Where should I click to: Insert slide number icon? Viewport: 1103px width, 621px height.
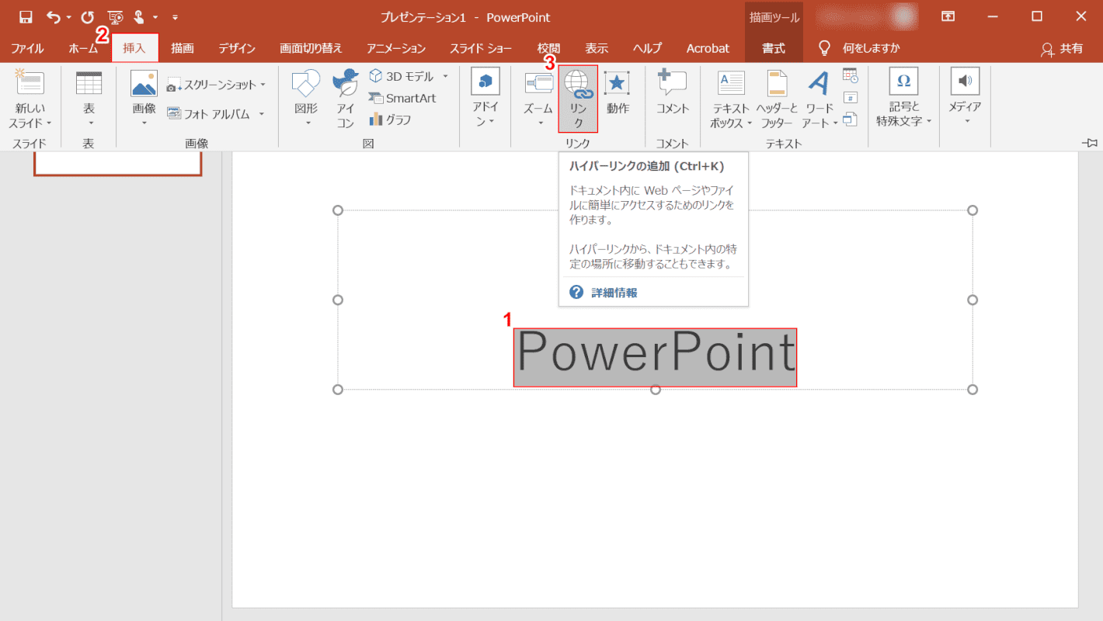pos(851,97)
